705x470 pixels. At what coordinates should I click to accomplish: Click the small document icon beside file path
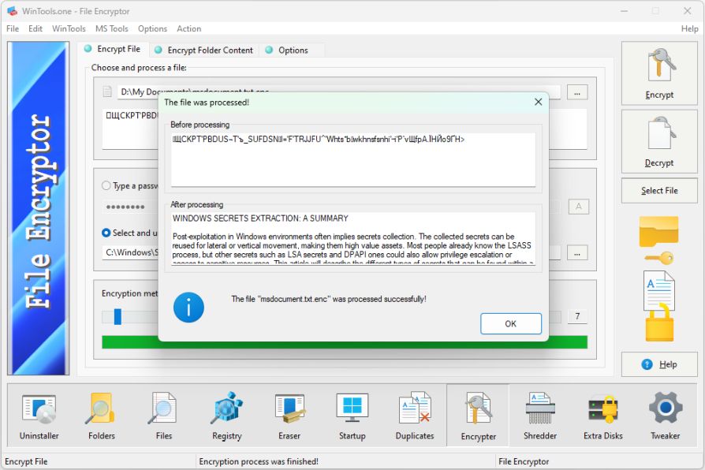pyautogui.click(x=107, y=91)
